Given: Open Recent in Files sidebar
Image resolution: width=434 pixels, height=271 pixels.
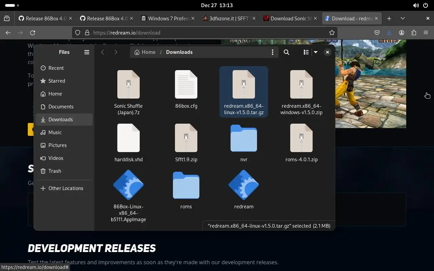Looking at the screenshot, I should 64,68.
